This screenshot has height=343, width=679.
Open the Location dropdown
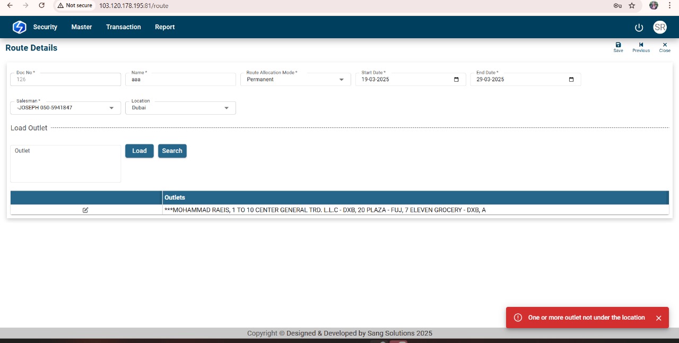tap(227, 108)
